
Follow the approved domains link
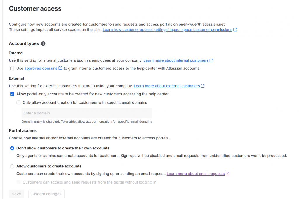(x=41, y=68)
